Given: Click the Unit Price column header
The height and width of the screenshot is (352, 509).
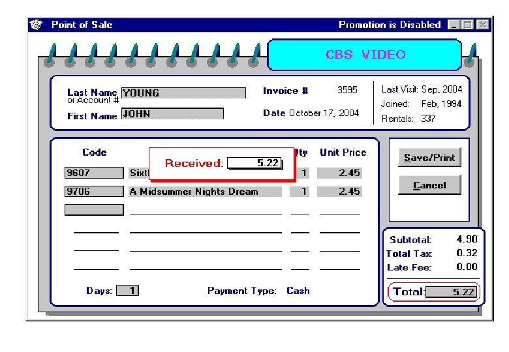Looking at the screenshot, I should coord(343,153).
